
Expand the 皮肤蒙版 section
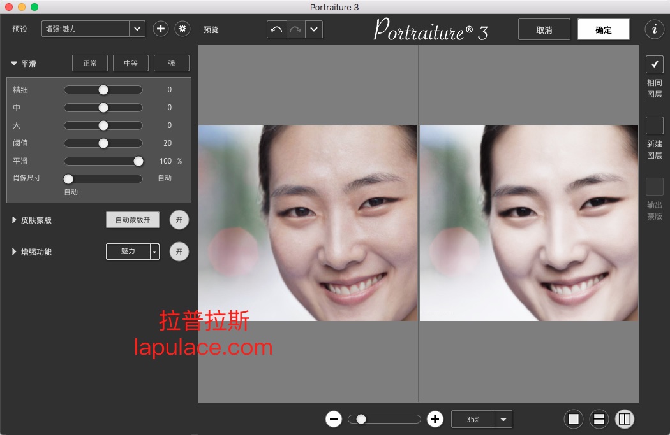[x=15, y=220]
